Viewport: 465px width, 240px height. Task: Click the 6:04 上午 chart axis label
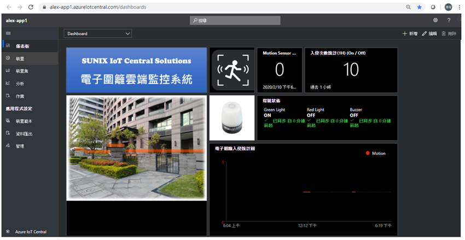pyautogui.click(x=231, y=225)
